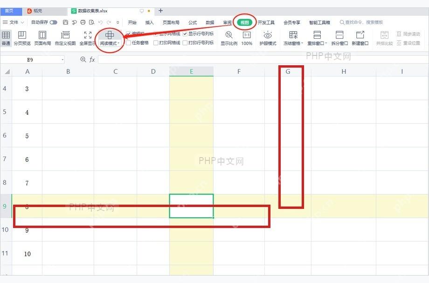This screenshot has height=283, width=429.
Task: Open the 开发工具 Developer tab
Action: coord(266,22)
